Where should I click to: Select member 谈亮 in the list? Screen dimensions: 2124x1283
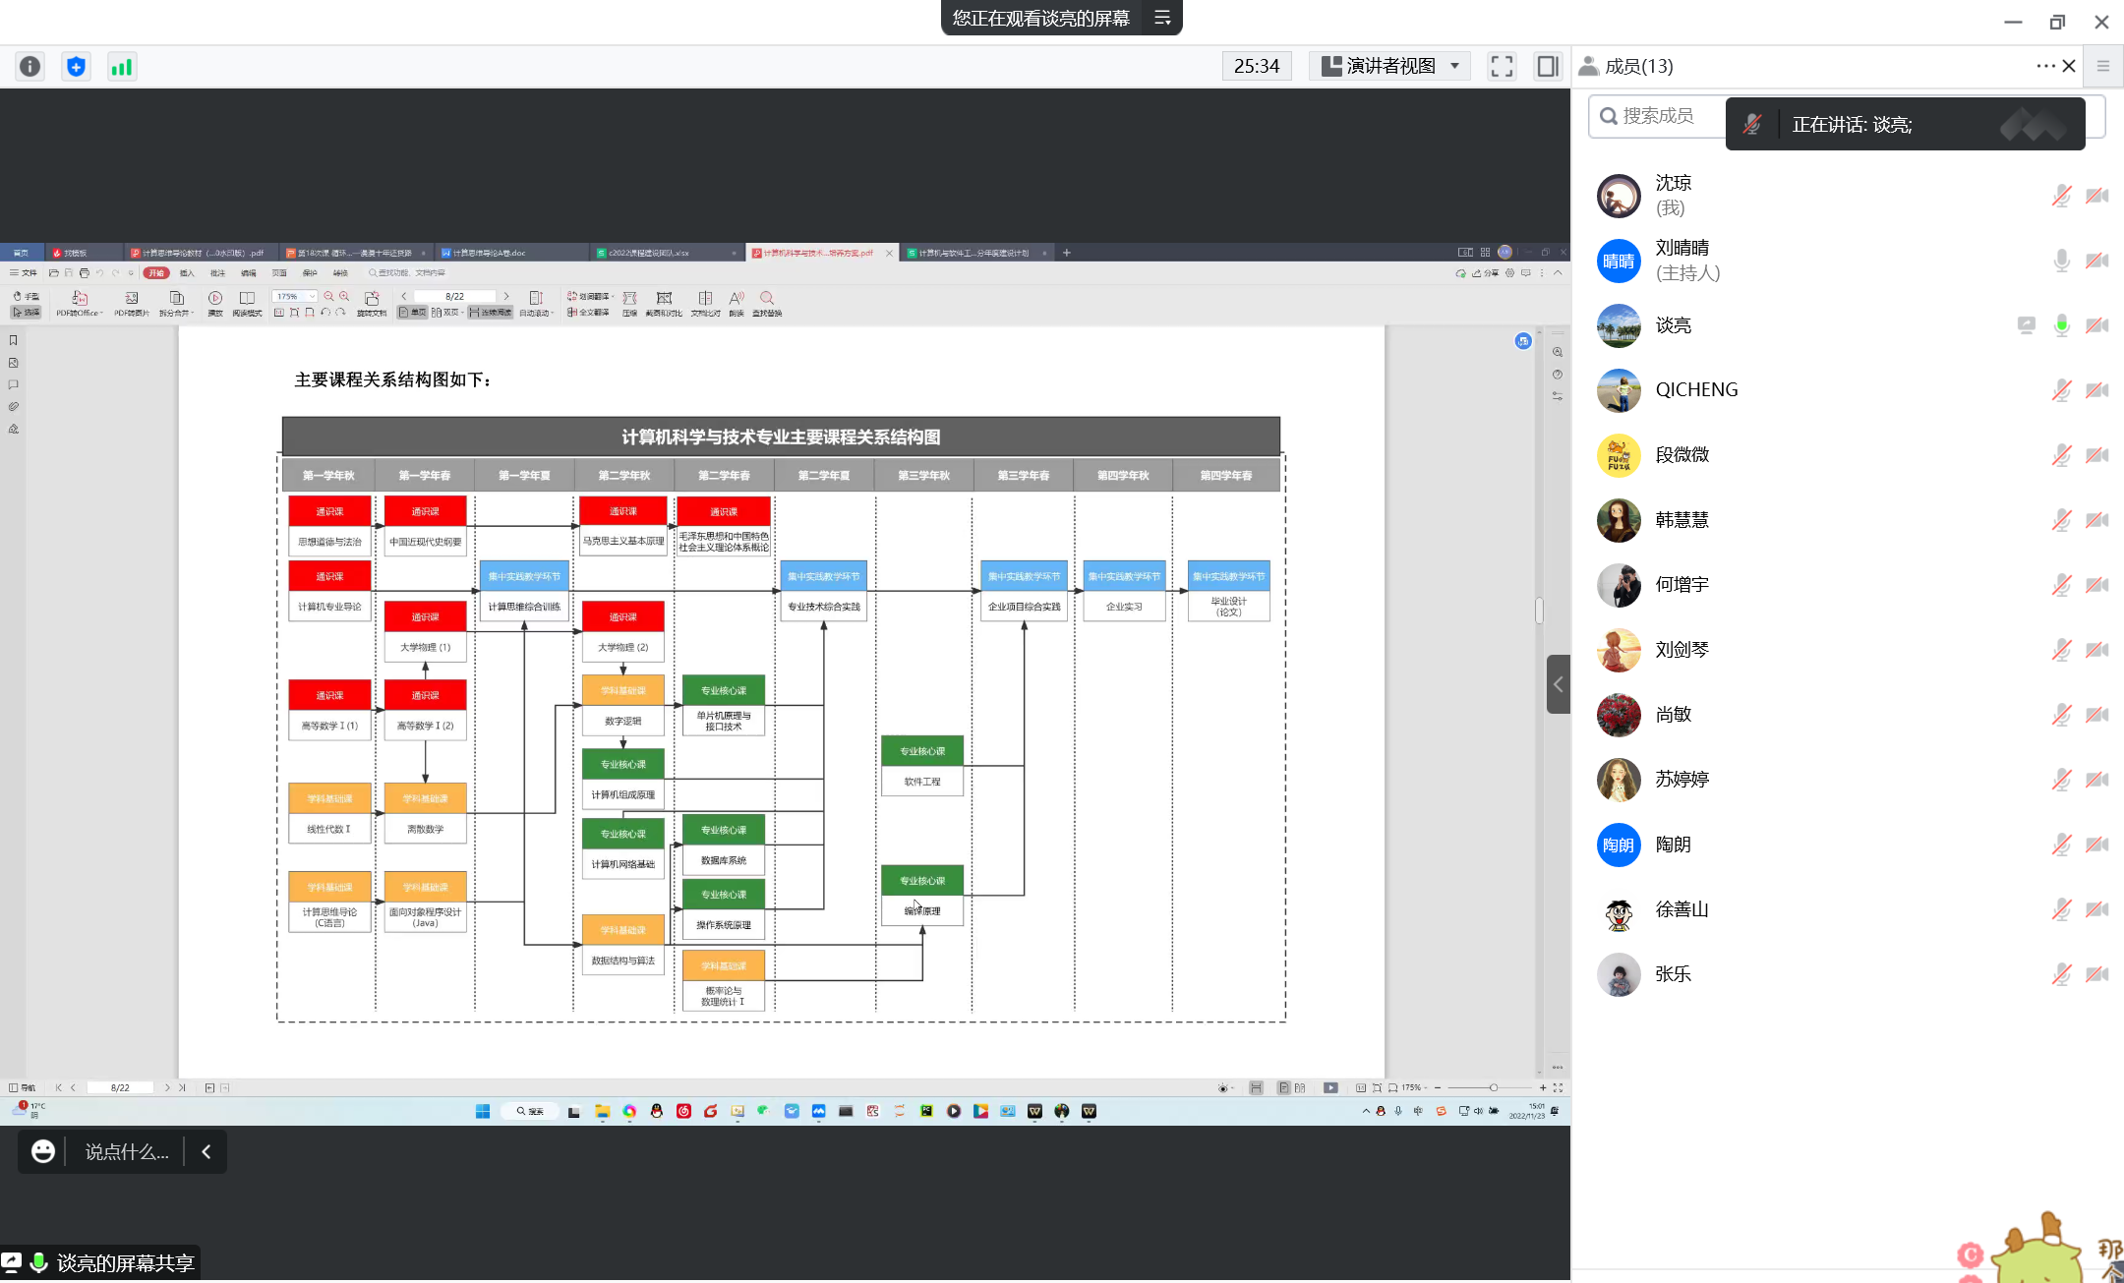coord(1674,325)
